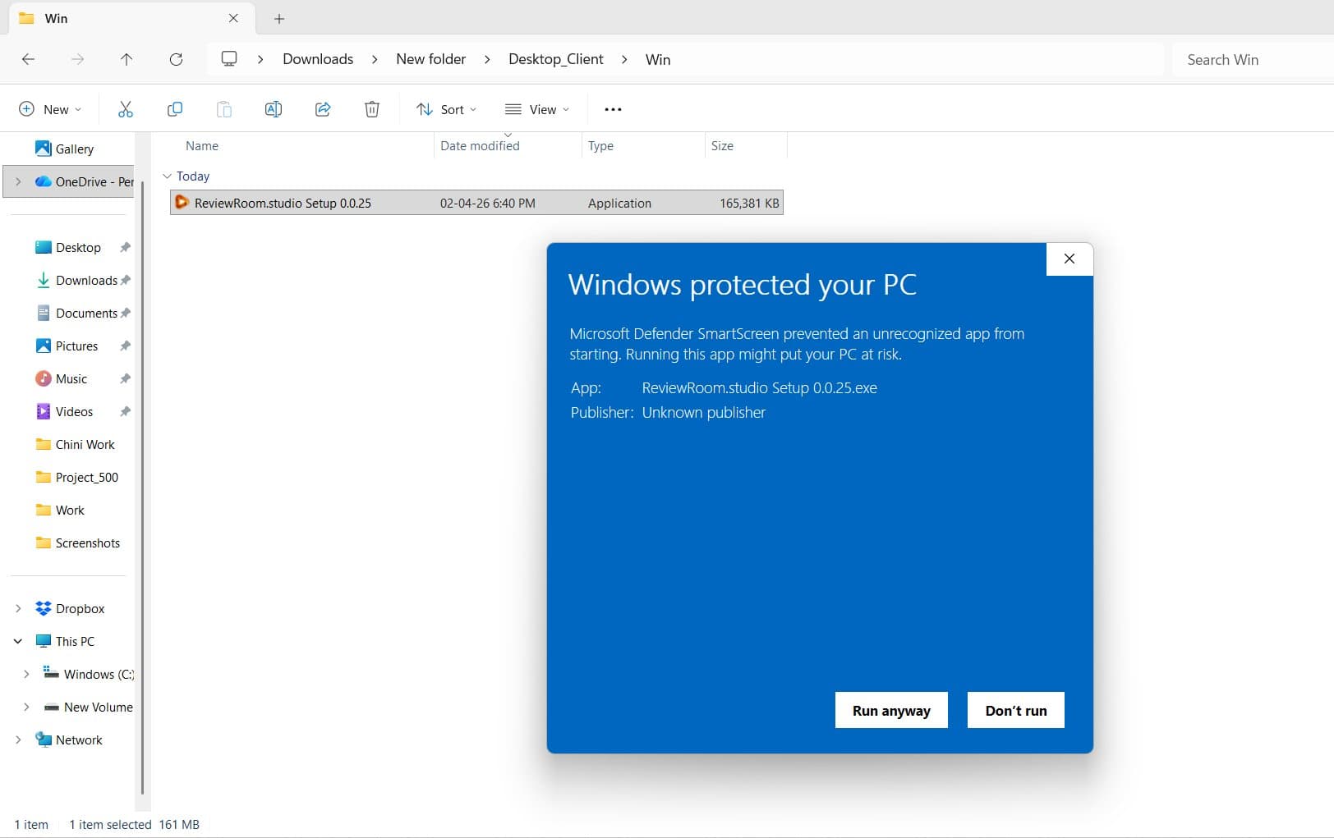Click the Search Win search box
1334x838 pixels.
coord(1253,59)
